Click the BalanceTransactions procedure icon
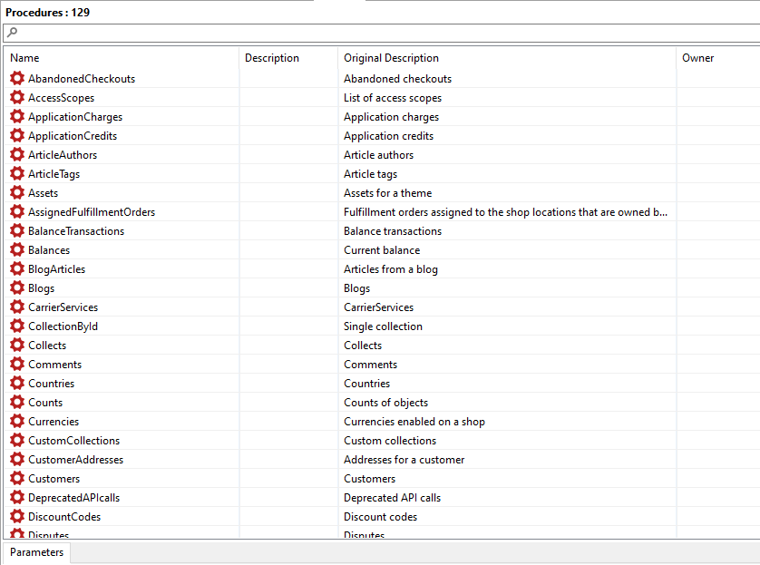Screen dimensions: 760x565 [x=17, y=231]
